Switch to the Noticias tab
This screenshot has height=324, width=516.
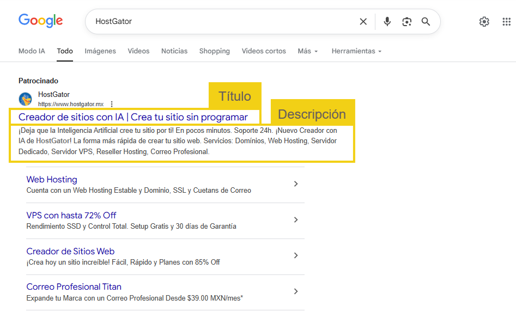[x=174, y=51]
